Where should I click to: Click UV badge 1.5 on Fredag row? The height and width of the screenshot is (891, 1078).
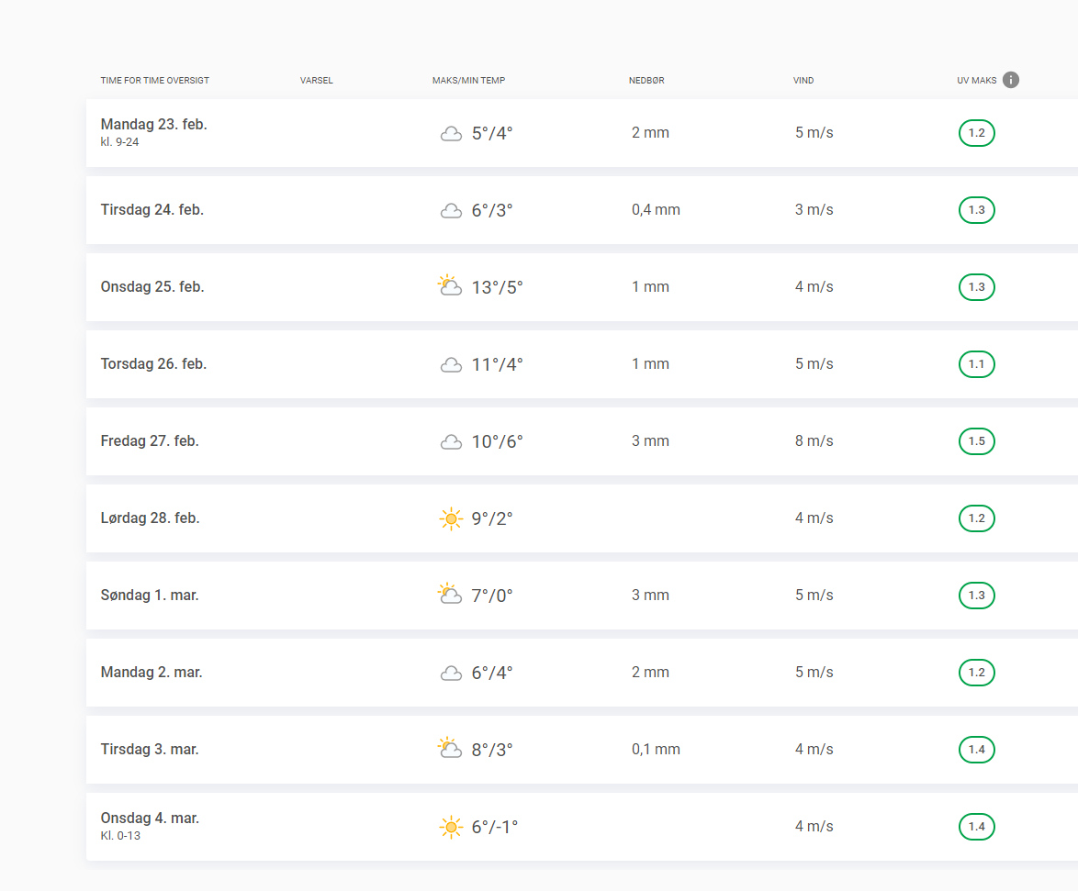976,441
